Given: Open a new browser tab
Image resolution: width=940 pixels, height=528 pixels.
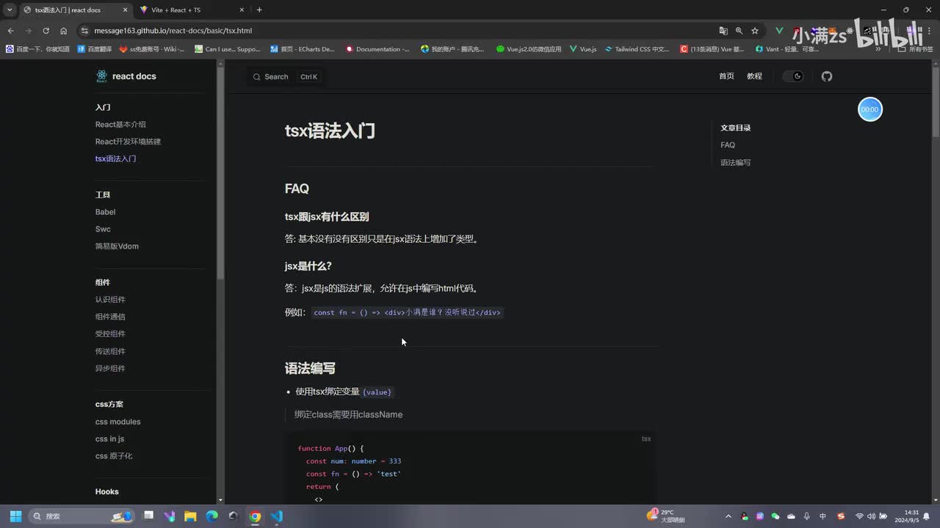Looking at the screenshot, I should click(259, 10).
